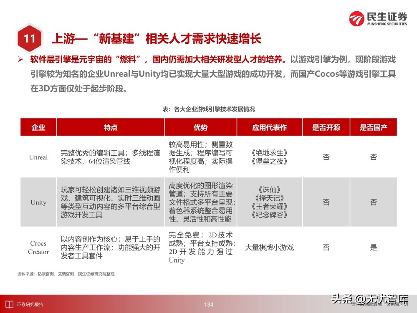Screen dimensions: 417x313
Task: Click the Crocs Creator company cell
Action: 38,247
